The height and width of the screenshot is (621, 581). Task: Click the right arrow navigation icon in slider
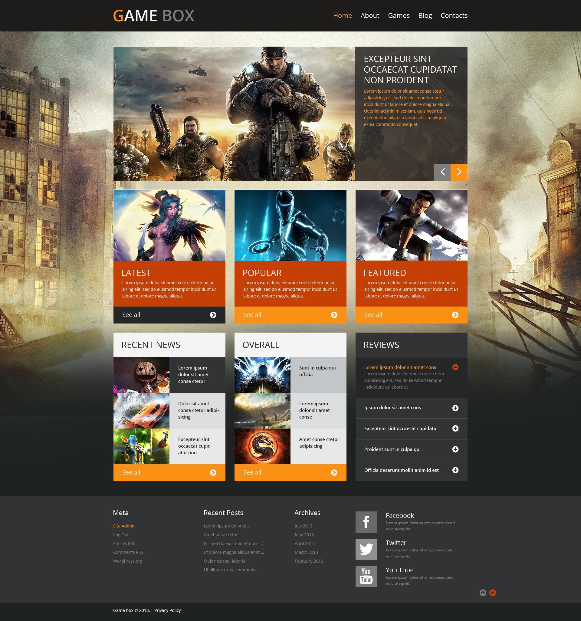459,172
